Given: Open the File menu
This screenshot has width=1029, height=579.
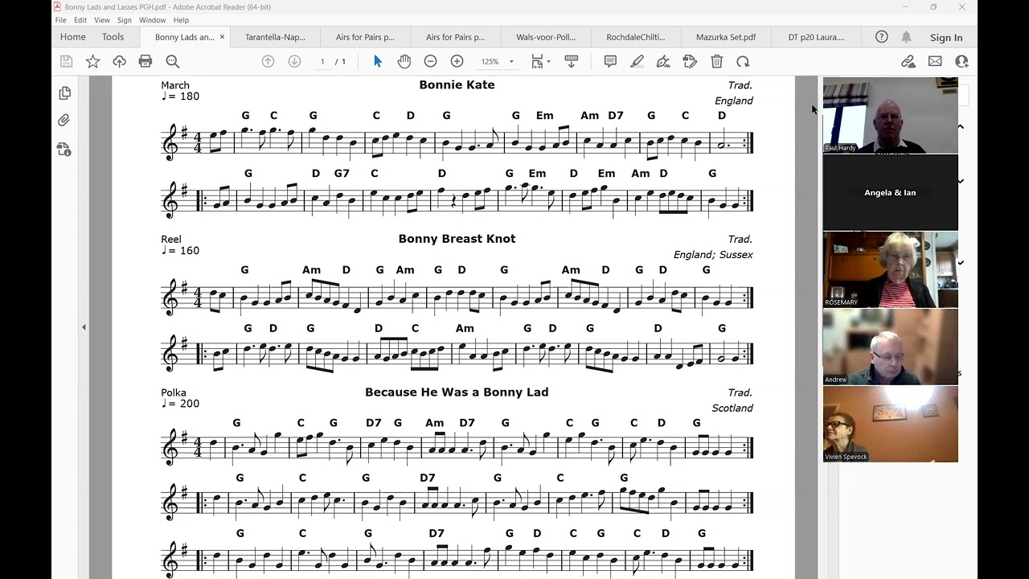Looking at the screenshot, I should coord(60,20).
